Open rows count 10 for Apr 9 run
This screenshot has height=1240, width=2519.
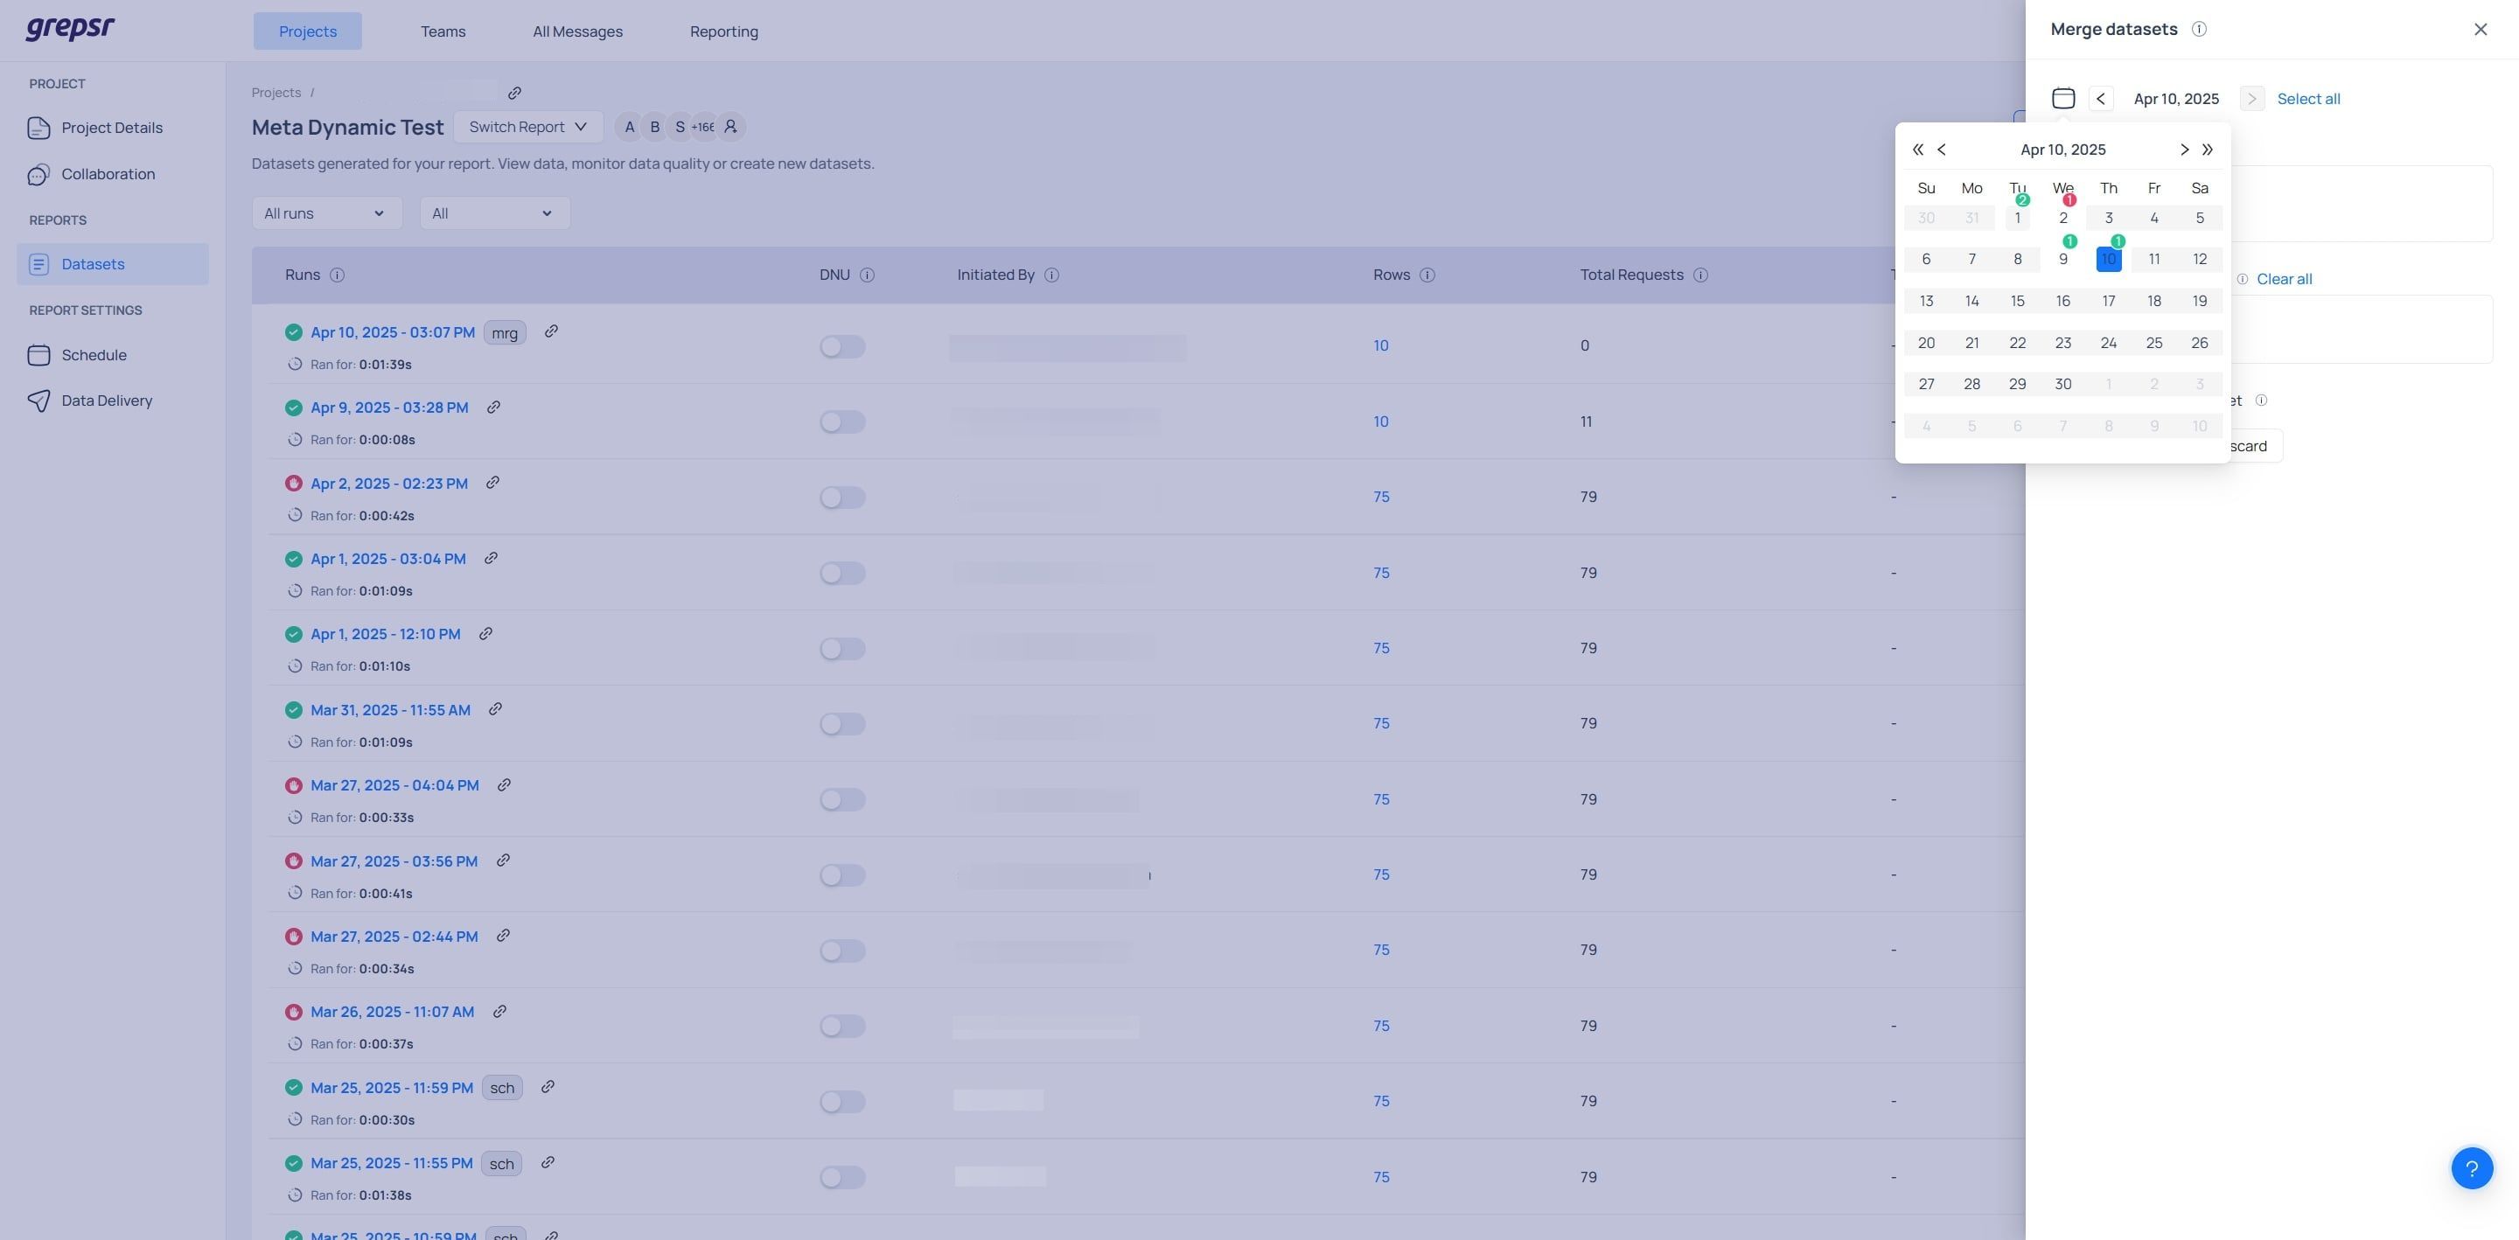coord(1381,422)
